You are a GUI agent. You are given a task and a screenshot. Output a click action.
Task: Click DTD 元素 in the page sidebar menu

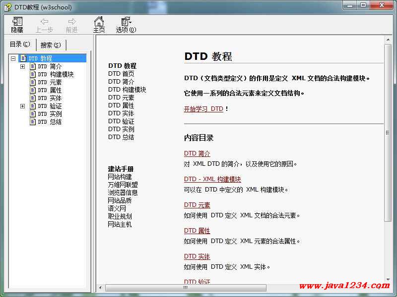[x=121, y=97]
